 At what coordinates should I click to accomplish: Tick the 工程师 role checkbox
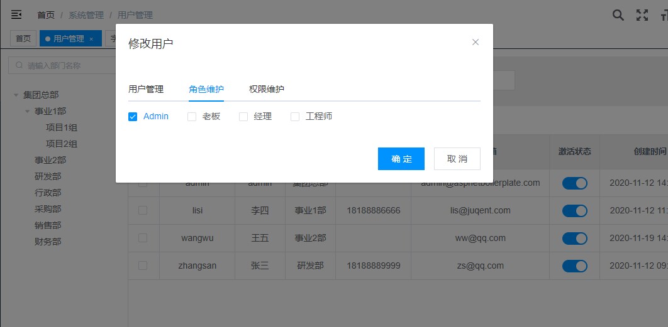click(x=295, y=117)
